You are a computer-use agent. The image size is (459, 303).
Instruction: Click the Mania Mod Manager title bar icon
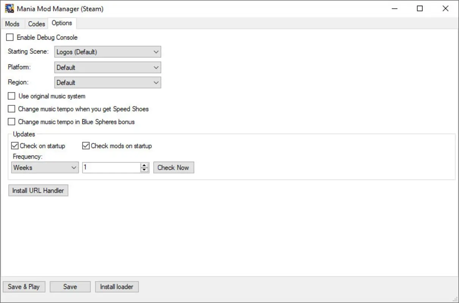tap(9, 8)
